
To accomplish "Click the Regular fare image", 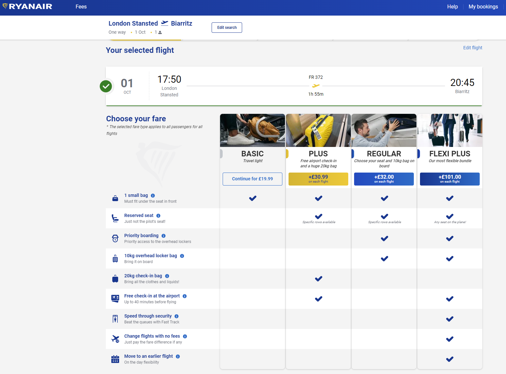I will [384, 130].
